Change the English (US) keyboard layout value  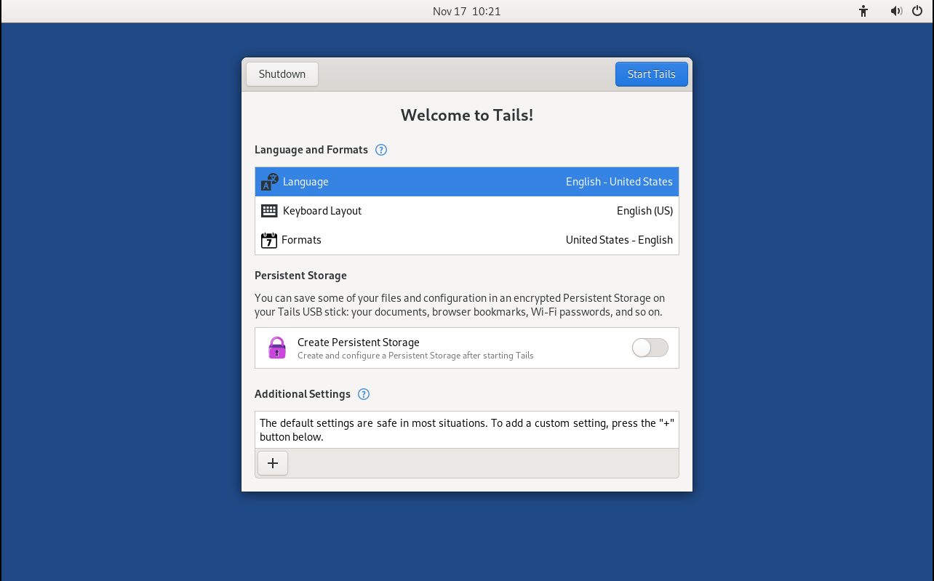pos(644,211)
